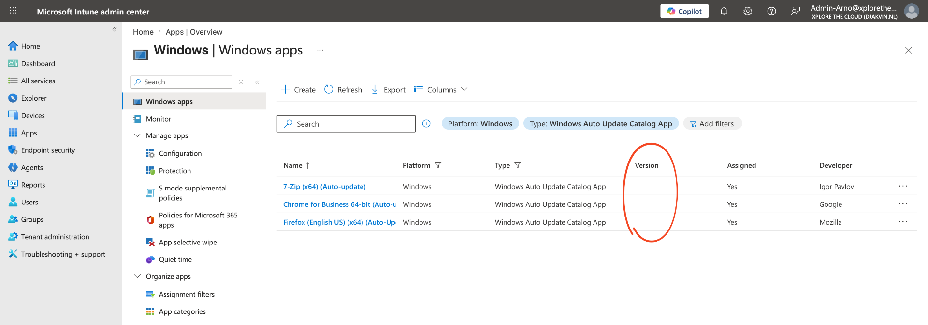The height and width of the screenshot is (325, 928).
Task: Open the Columns dropdown
Action: pos(441,90)
